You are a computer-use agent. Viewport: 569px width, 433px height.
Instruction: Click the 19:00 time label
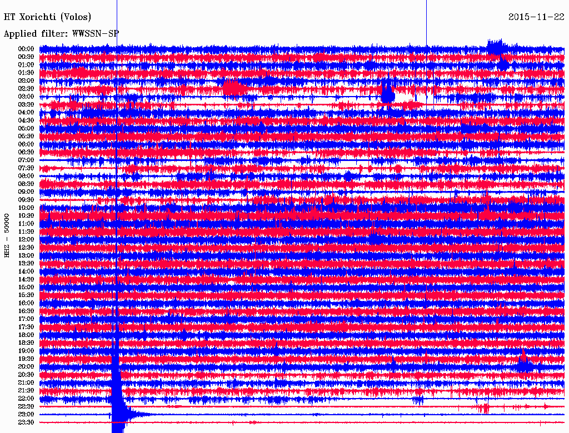point(26,351)
